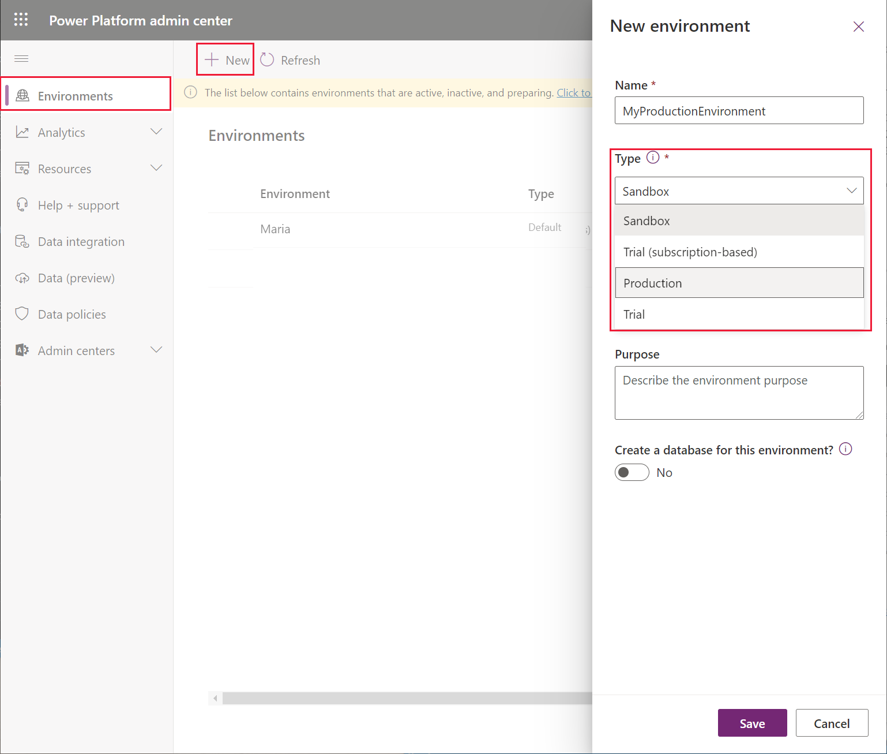887x754 pixels.
Task: Expand the Resources section chevron
Action: point(156,168)
